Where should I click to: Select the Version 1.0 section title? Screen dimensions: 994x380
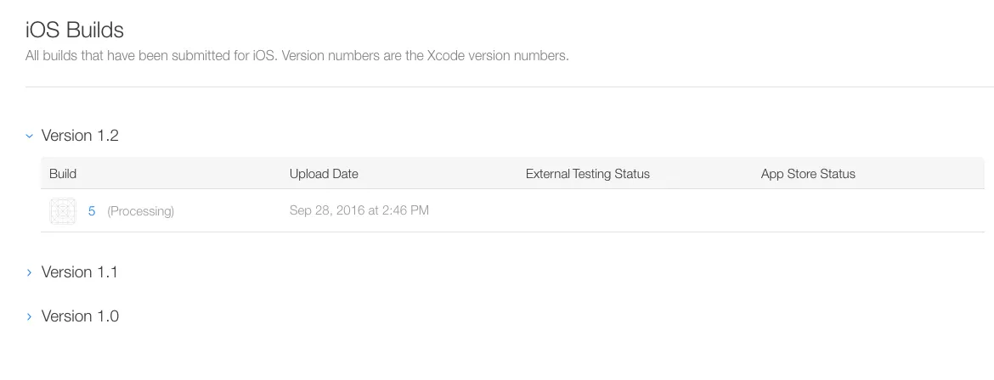[80, 316]
